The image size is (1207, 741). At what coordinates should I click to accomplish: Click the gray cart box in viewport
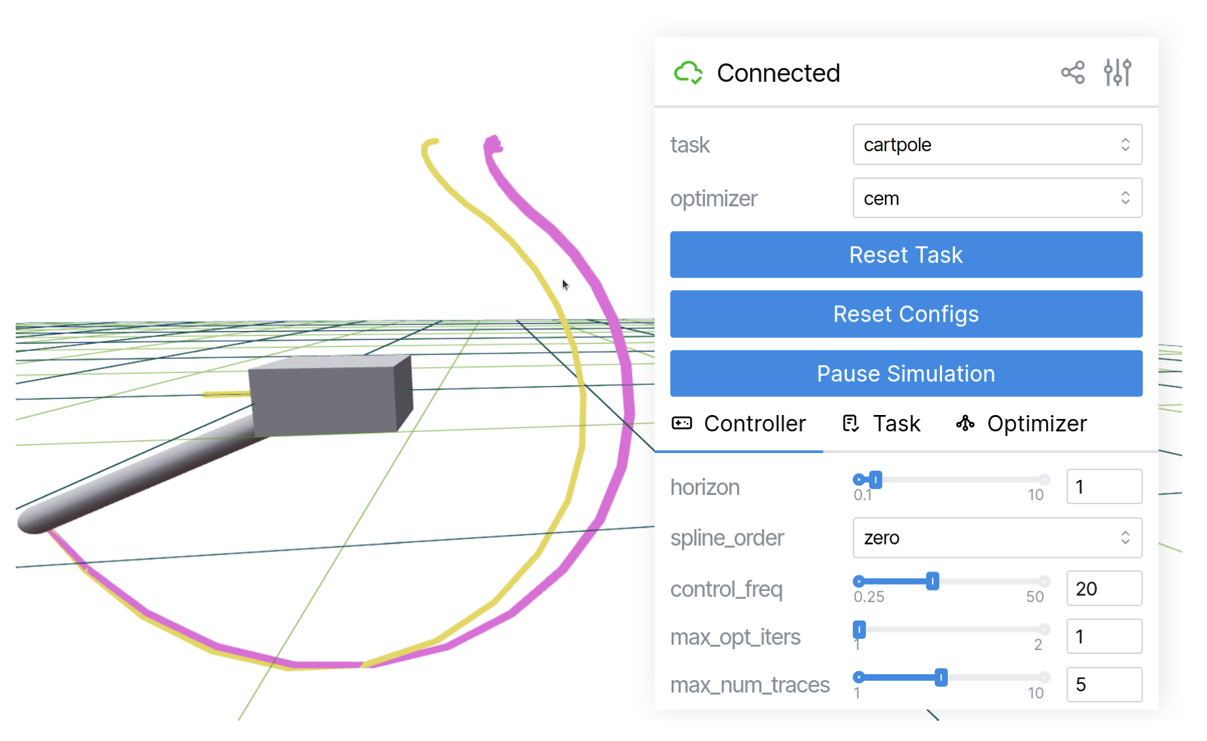click(329, 397)
